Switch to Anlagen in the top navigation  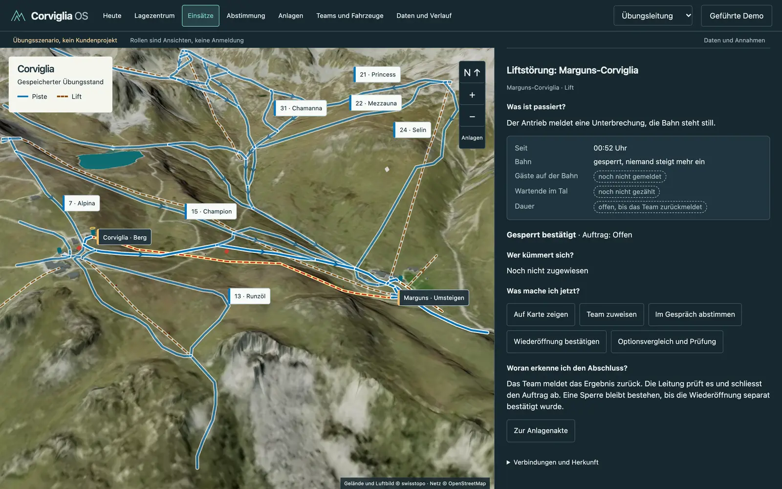click(291, 16)
